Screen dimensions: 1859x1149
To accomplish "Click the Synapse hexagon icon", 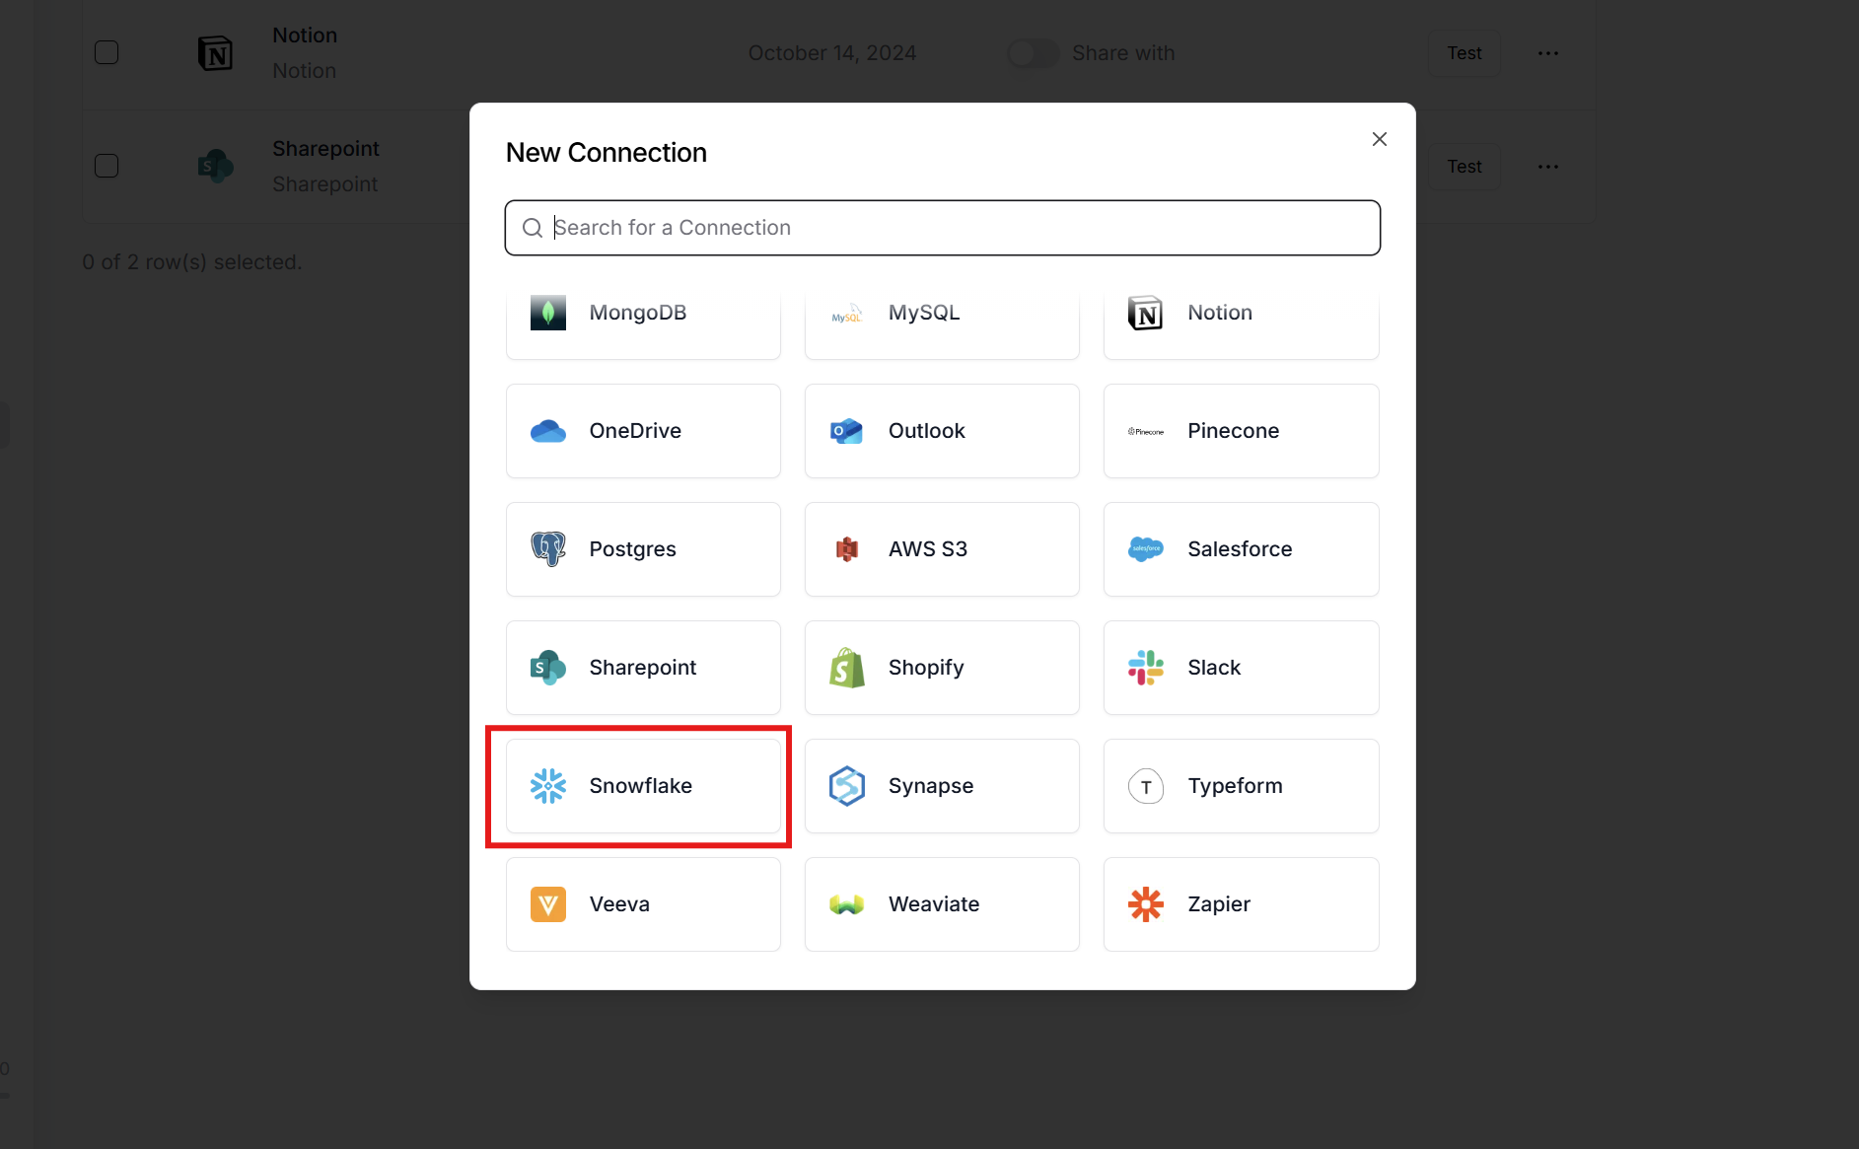I will coord(847,786).
